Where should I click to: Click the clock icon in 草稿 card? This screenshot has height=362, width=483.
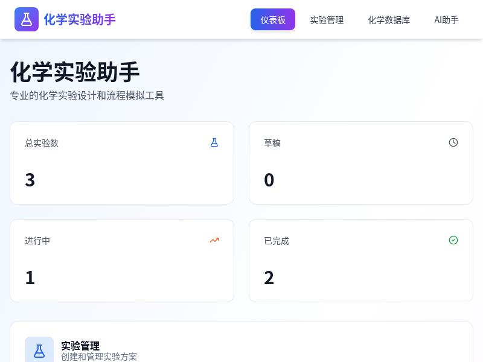tap(453, 142)
